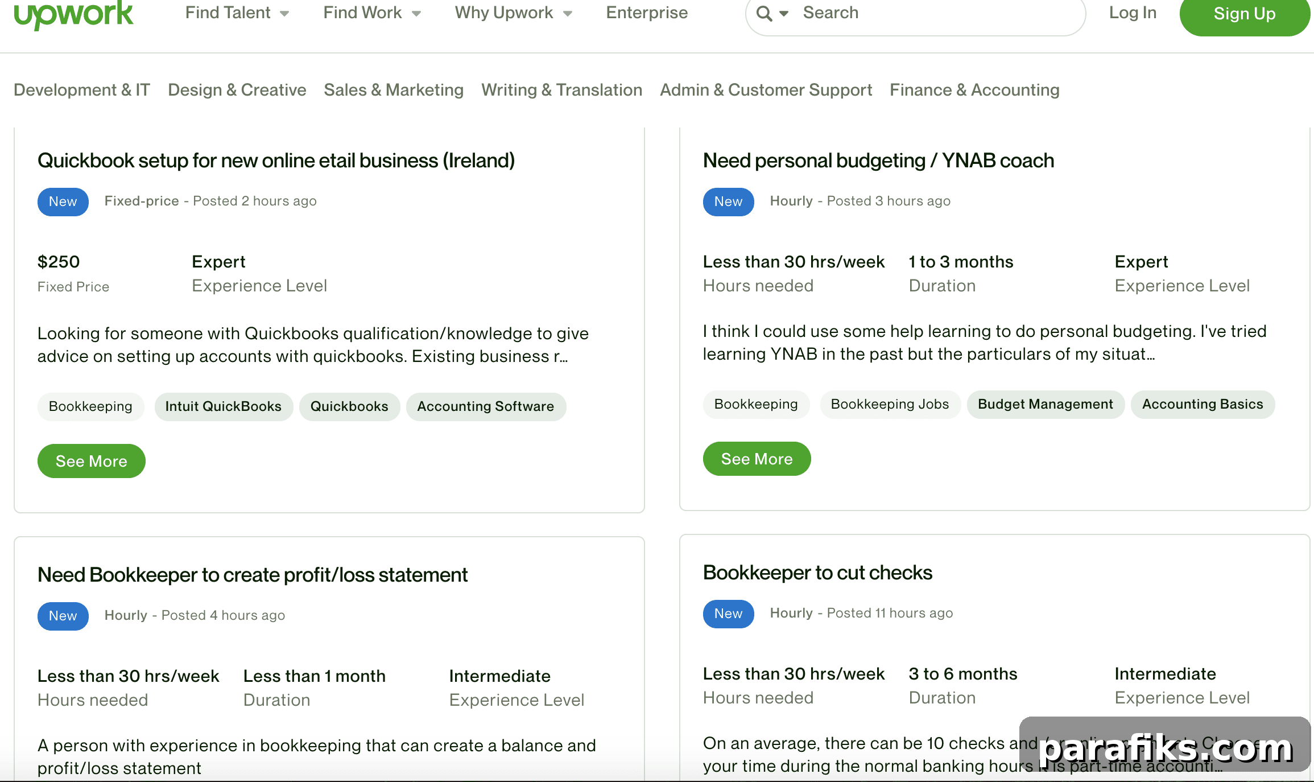
Task: Click 'Hourly - Posted 4 hours ago' text
Action: 195,615
